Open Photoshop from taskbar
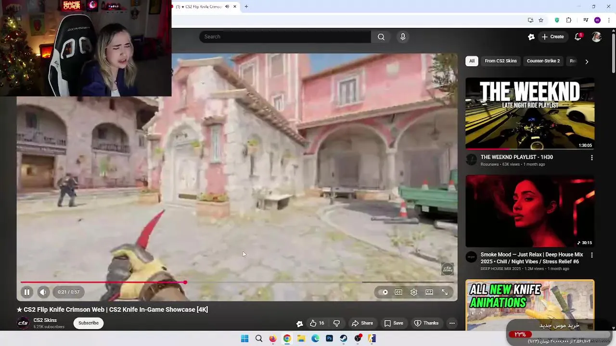 (x=329, y=339)
